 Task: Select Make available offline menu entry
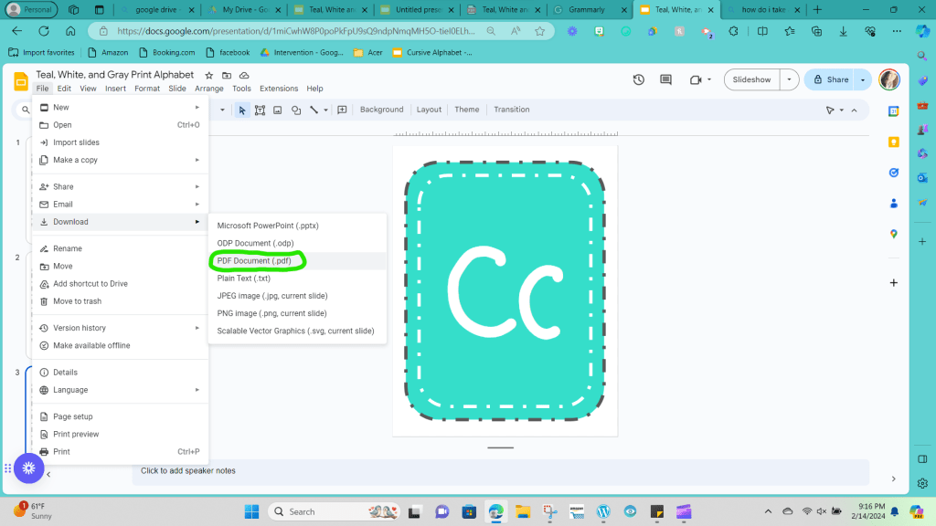(91, 345)
